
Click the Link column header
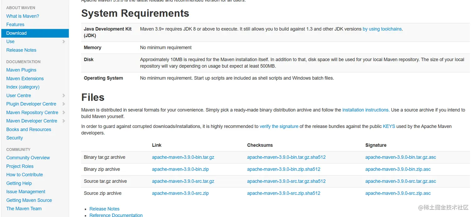(x=157, y=145)
